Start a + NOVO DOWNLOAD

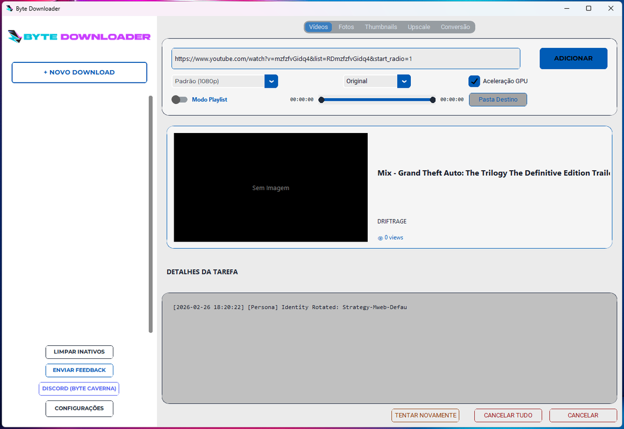(79, 72)
